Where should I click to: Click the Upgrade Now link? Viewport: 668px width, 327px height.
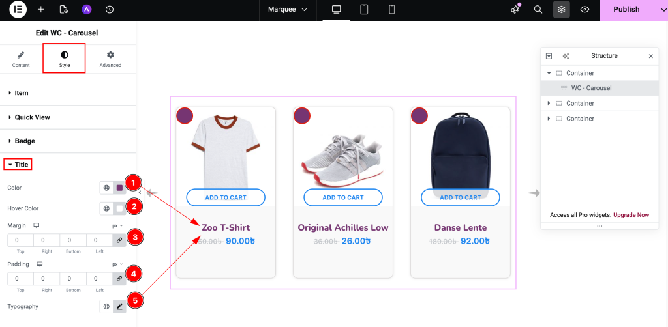tap(631, 215)
